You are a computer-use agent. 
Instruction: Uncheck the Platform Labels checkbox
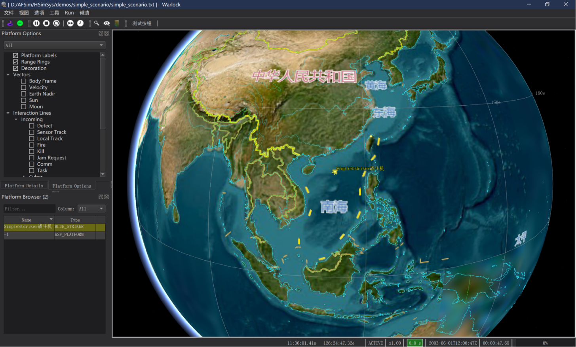pyautogui.click(x=16, y=55)
